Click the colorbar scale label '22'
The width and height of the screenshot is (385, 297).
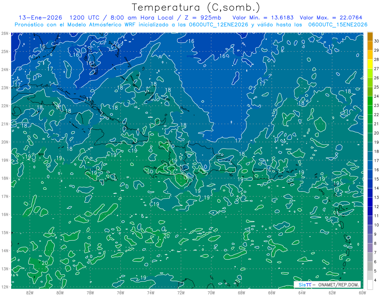(377, 115)
